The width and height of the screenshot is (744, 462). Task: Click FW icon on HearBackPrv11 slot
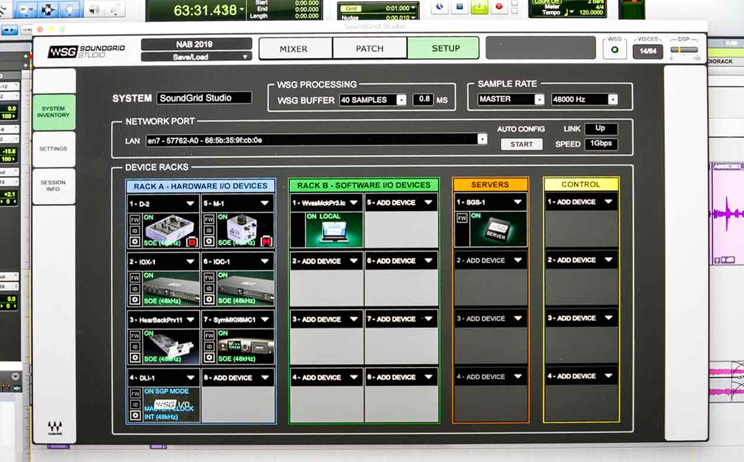coord(134,335)
